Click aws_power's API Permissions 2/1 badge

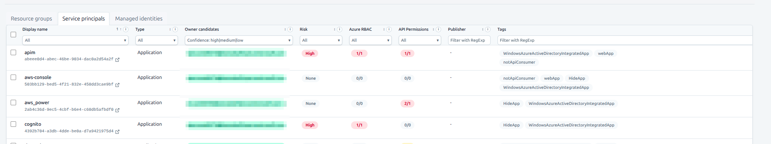click(407, 103)
